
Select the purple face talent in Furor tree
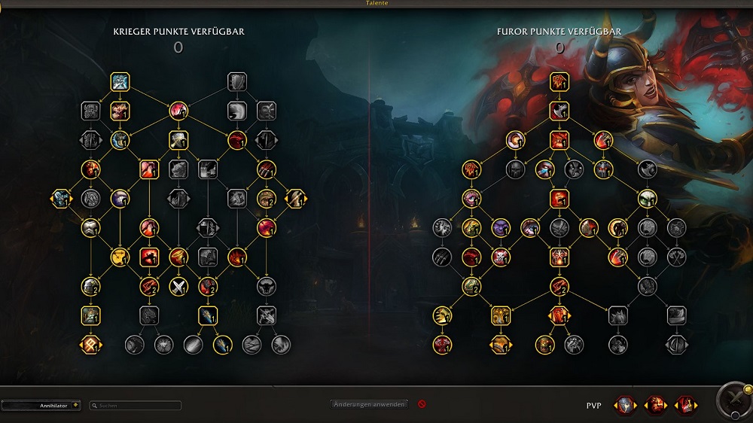[501, 228]
